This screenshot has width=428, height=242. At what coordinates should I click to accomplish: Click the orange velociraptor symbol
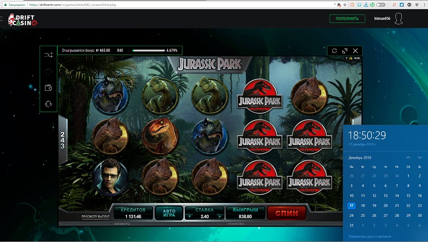click(x=160, y=136)
